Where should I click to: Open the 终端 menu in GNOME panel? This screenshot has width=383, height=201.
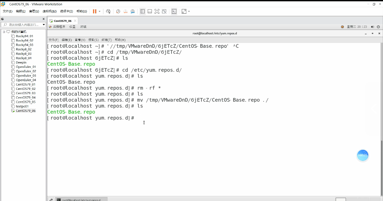(x=83, y=27)
